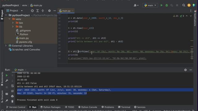Select the main tab in Run panel

pyautogui.click(x=19, y=70)
